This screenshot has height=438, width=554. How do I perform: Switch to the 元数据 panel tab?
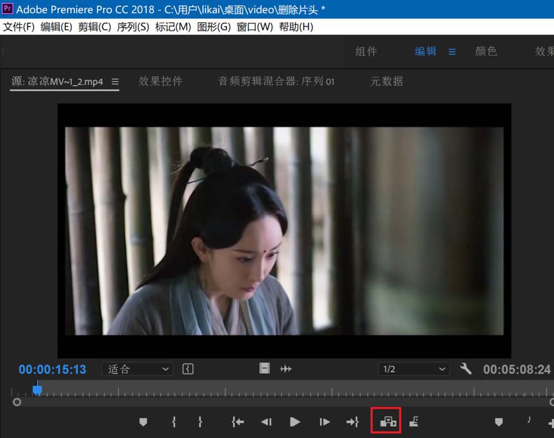coord(387,81)
